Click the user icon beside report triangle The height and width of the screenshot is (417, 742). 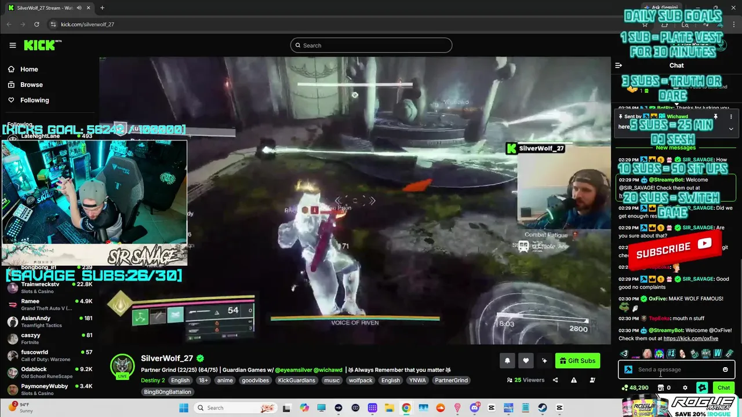(x=592, y=380)
